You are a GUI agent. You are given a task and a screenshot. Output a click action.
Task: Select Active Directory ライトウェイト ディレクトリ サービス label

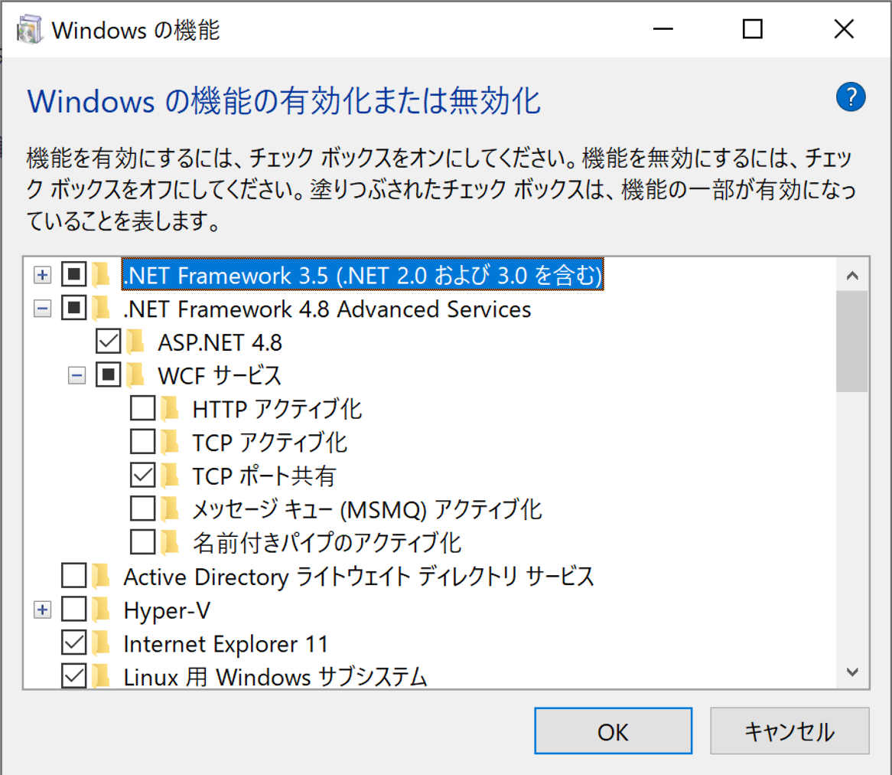358,577
